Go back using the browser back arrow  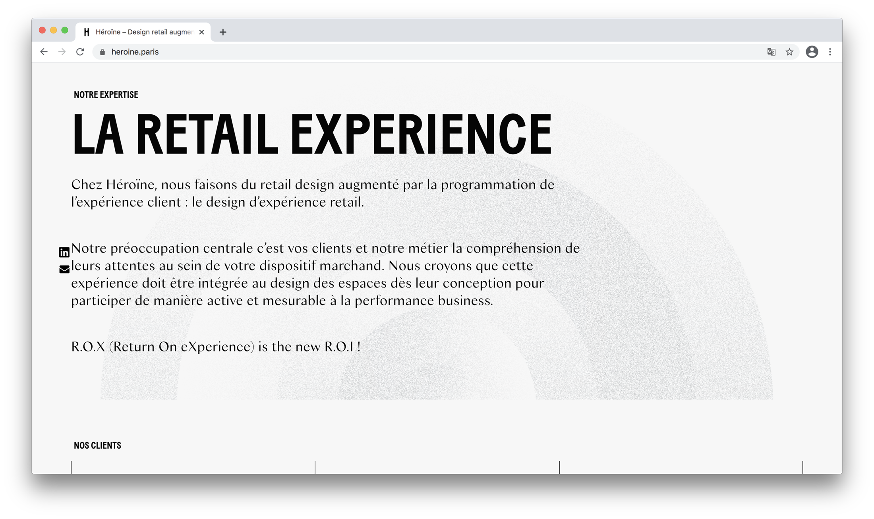pyautogui.click(x=44, y=52)
